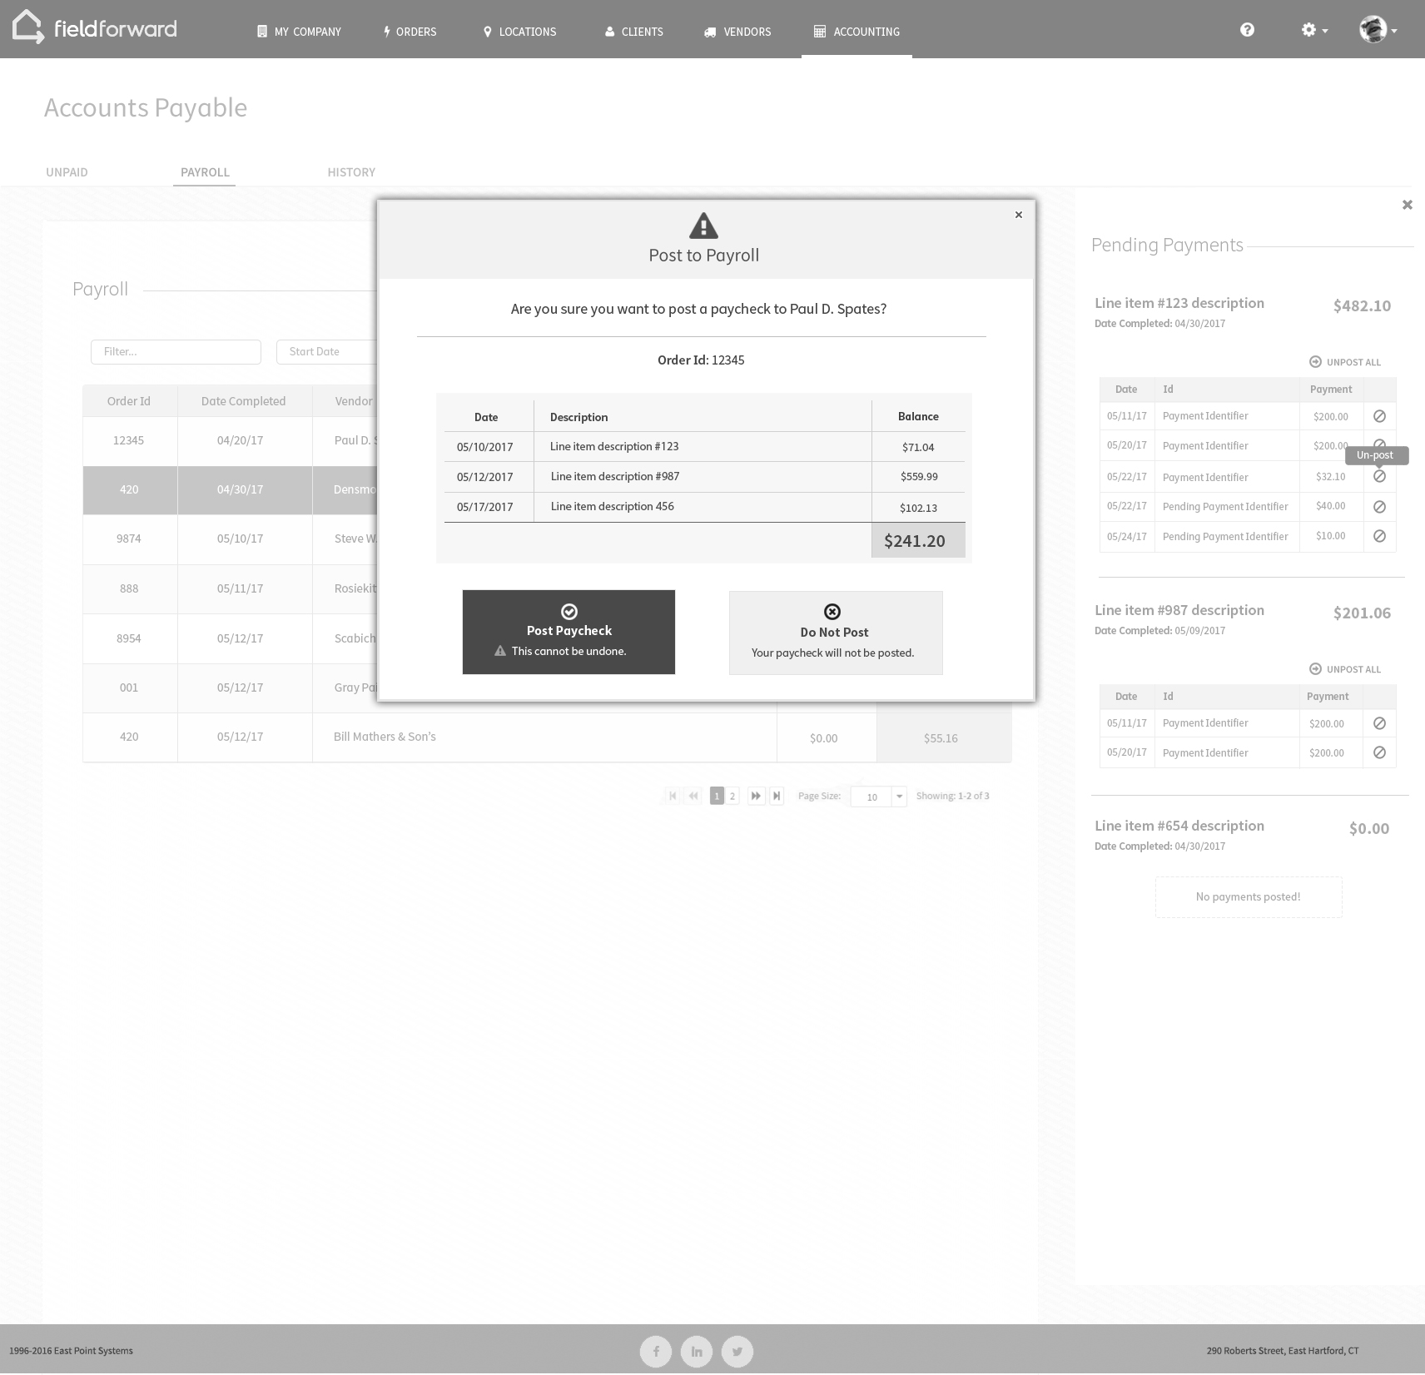Click Unpost All for line item #987
Viewport: 1425px width, 1375px height.
1344,668
